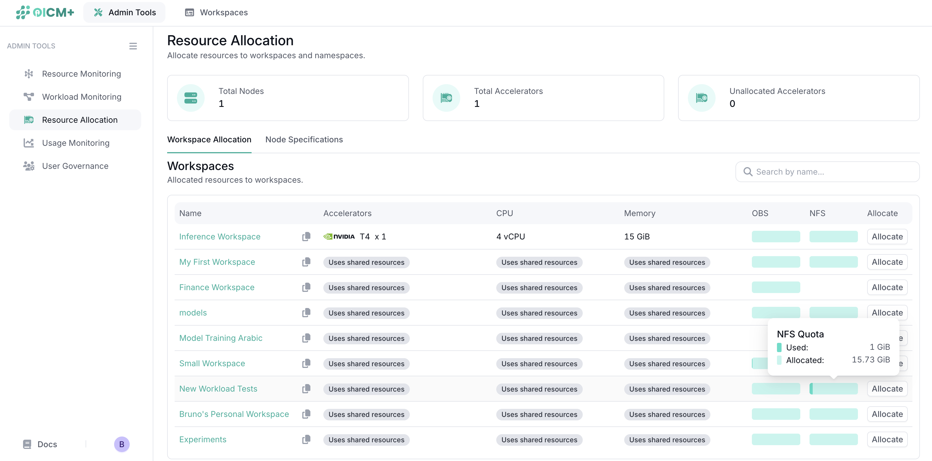Open the Workspaces top menu
The width and height of the screenshot is (932, 461).
pos(216,12)
